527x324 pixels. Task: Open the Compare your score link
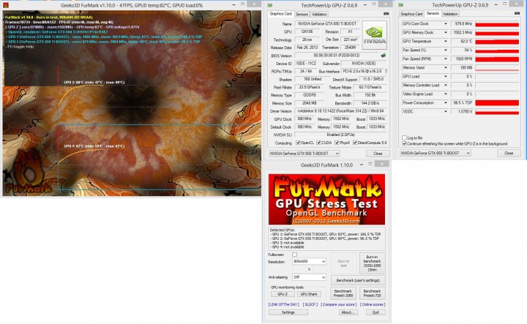tap(338, 304)
